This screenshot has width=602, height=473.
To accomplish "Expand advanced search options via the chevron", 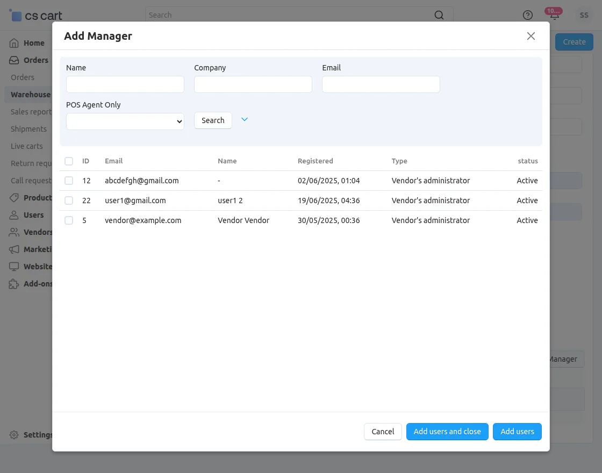I will point(245,119).
